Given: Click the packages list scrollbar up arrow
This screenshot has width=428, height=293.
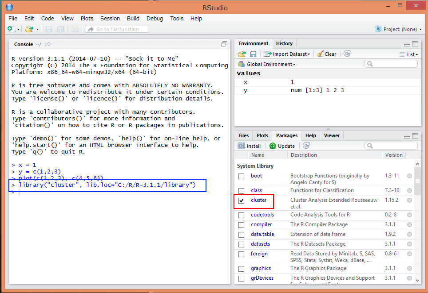Looking at the screenshot, I should tap(417, 163).
